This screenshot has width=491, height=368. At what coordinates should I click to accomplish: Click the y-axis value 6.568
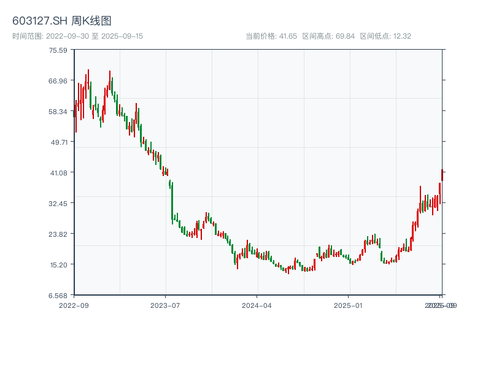(58, 296)
